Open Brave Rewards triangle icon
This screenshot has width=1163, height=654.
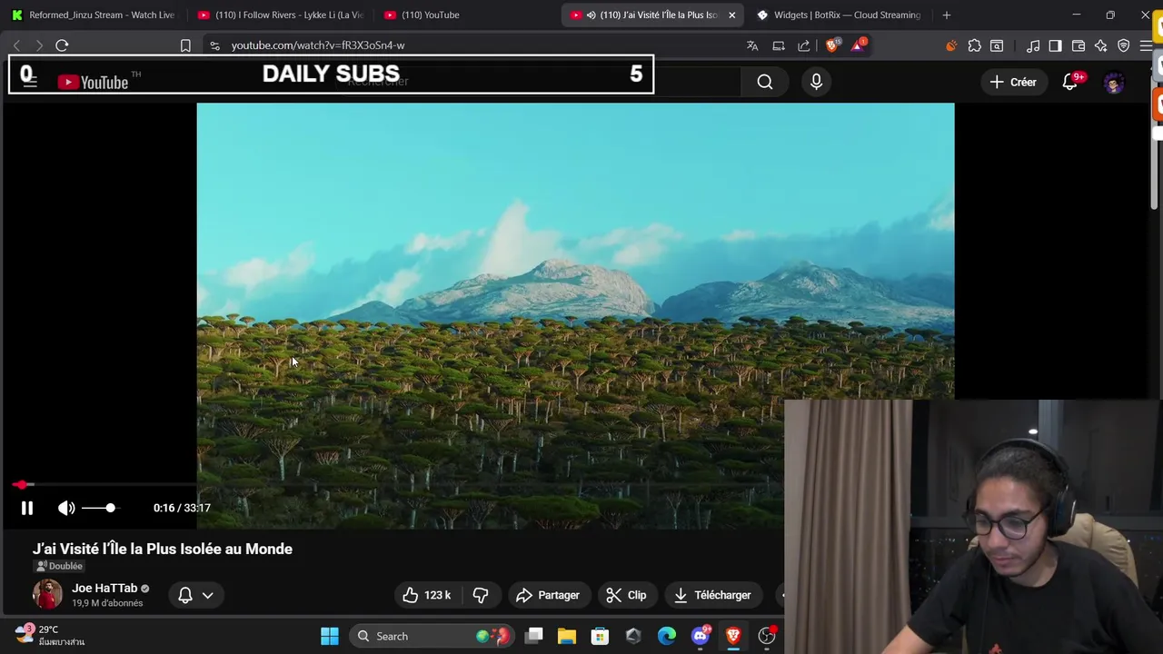click(x=859, y=45)
